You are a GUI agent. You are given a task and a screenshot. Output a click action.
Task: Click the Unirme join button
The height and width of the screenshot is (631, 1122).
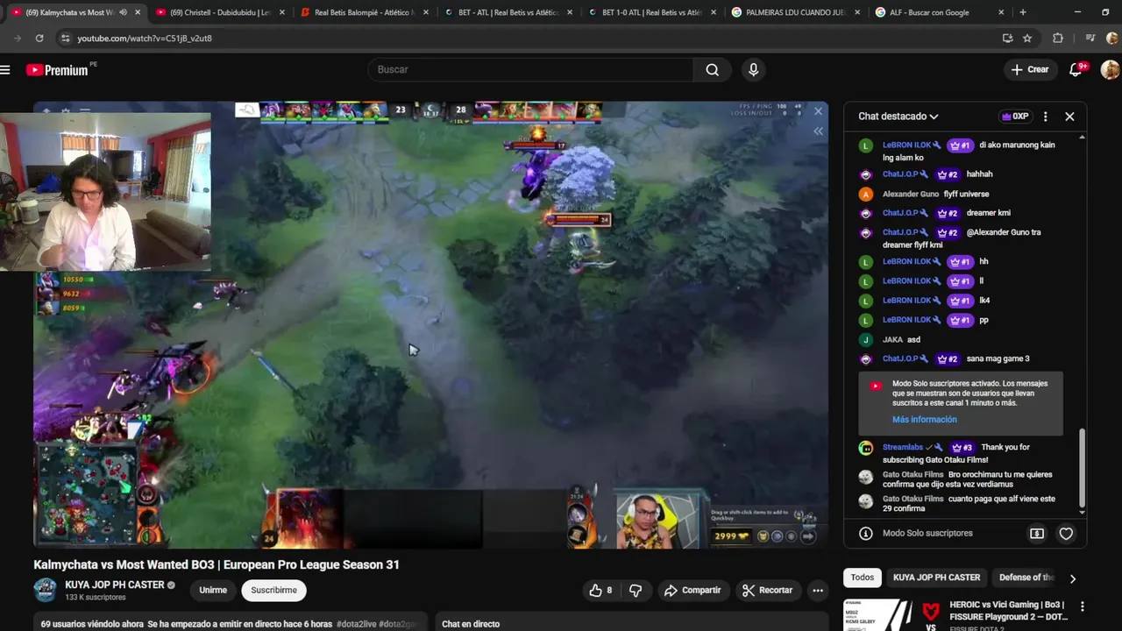pyautogui.click(x=213, y=591)
